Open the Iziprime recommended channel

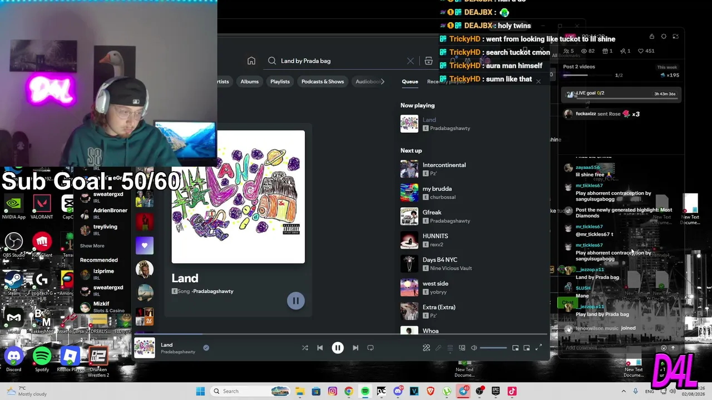(x=104, y=274)
